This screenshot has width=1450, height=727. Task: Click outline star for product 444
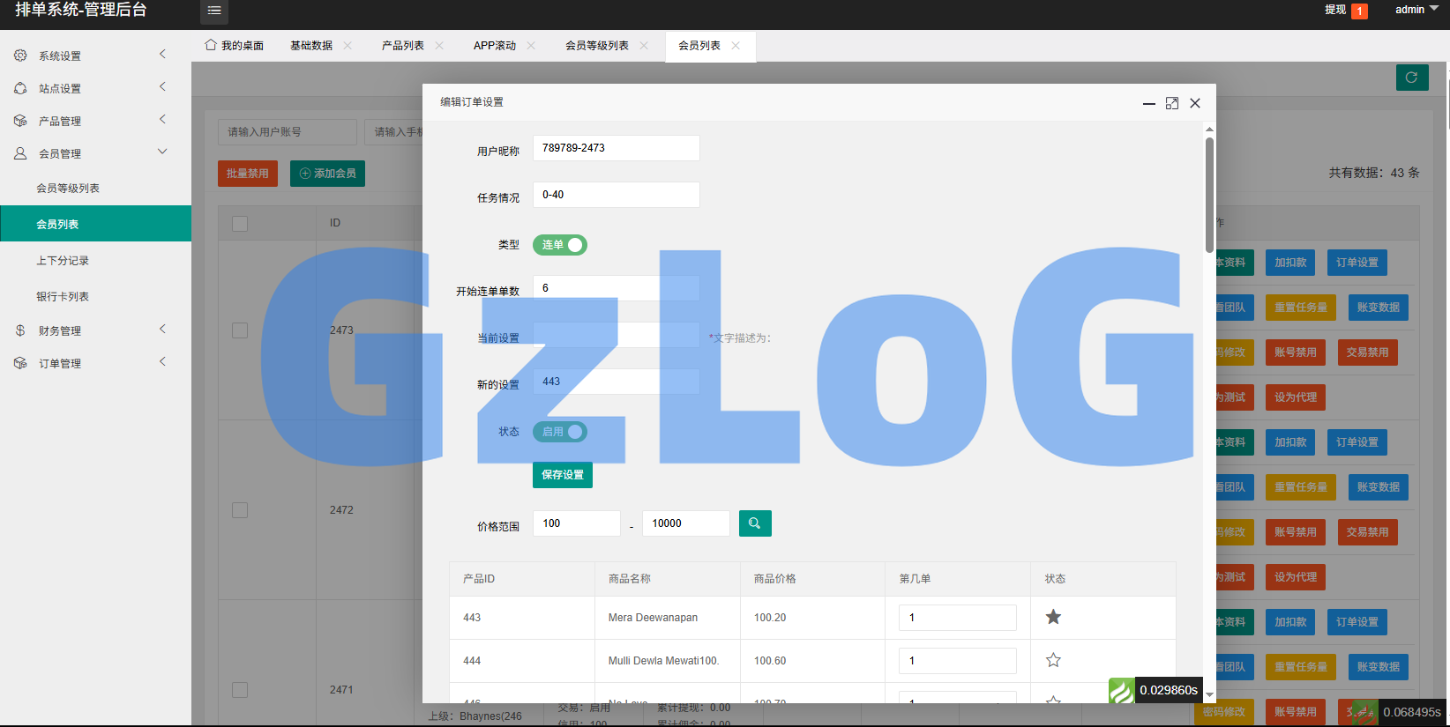point(1053,660)
